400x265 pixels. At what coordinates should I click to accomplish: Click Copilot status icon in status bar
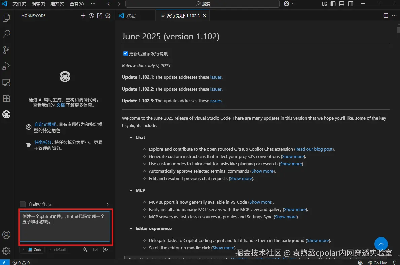coord(360,262)
